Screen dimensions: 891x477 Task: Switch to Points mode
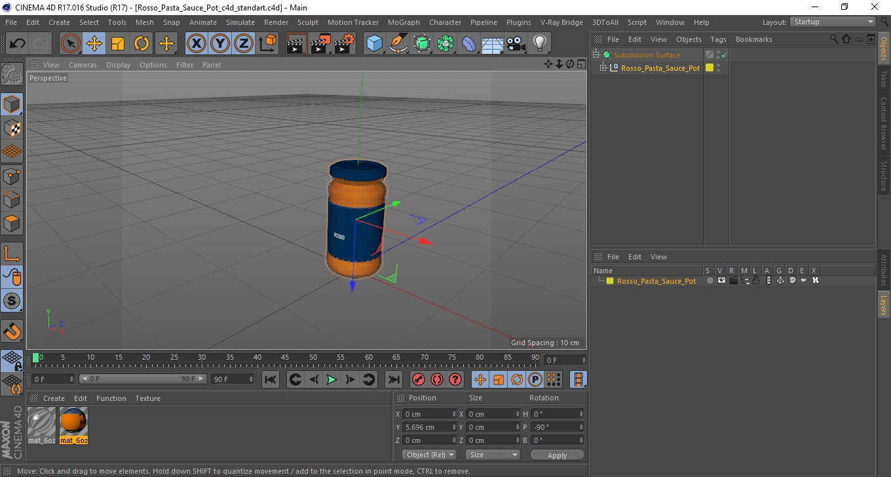click(12, 176)
